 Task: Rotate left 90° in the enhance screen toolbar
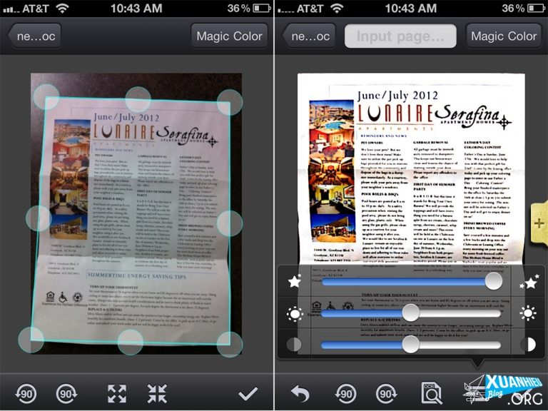click(x=345, y=394)
